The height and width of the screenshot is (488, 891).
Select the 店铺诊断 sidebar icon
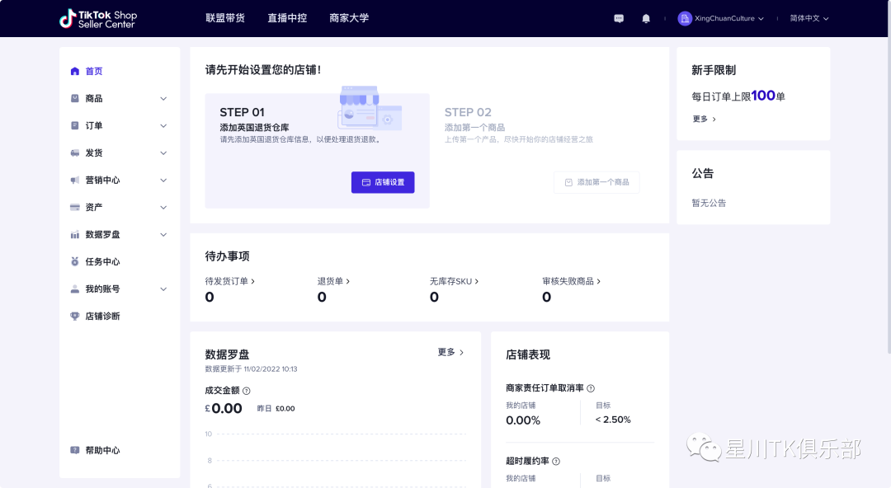coord(74,316)
